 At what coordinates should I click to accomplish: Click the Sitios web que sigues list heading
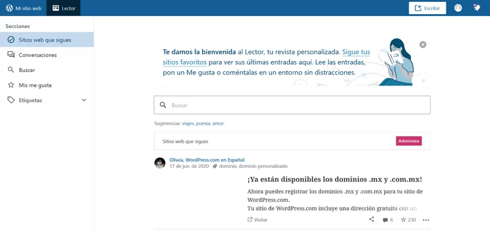tap(186, 142)
